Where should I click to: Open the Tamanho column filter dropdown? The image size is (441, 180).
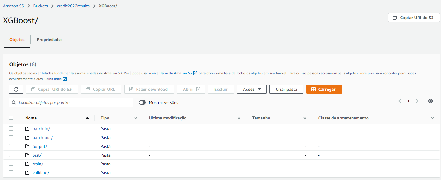305,118
